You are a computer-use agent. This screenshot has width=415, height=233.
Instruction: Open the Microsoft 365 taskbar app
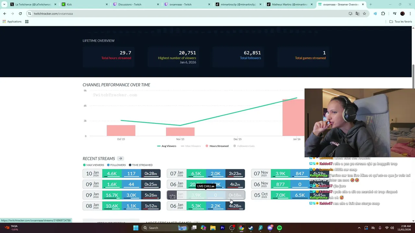click(x=203, y=228)
